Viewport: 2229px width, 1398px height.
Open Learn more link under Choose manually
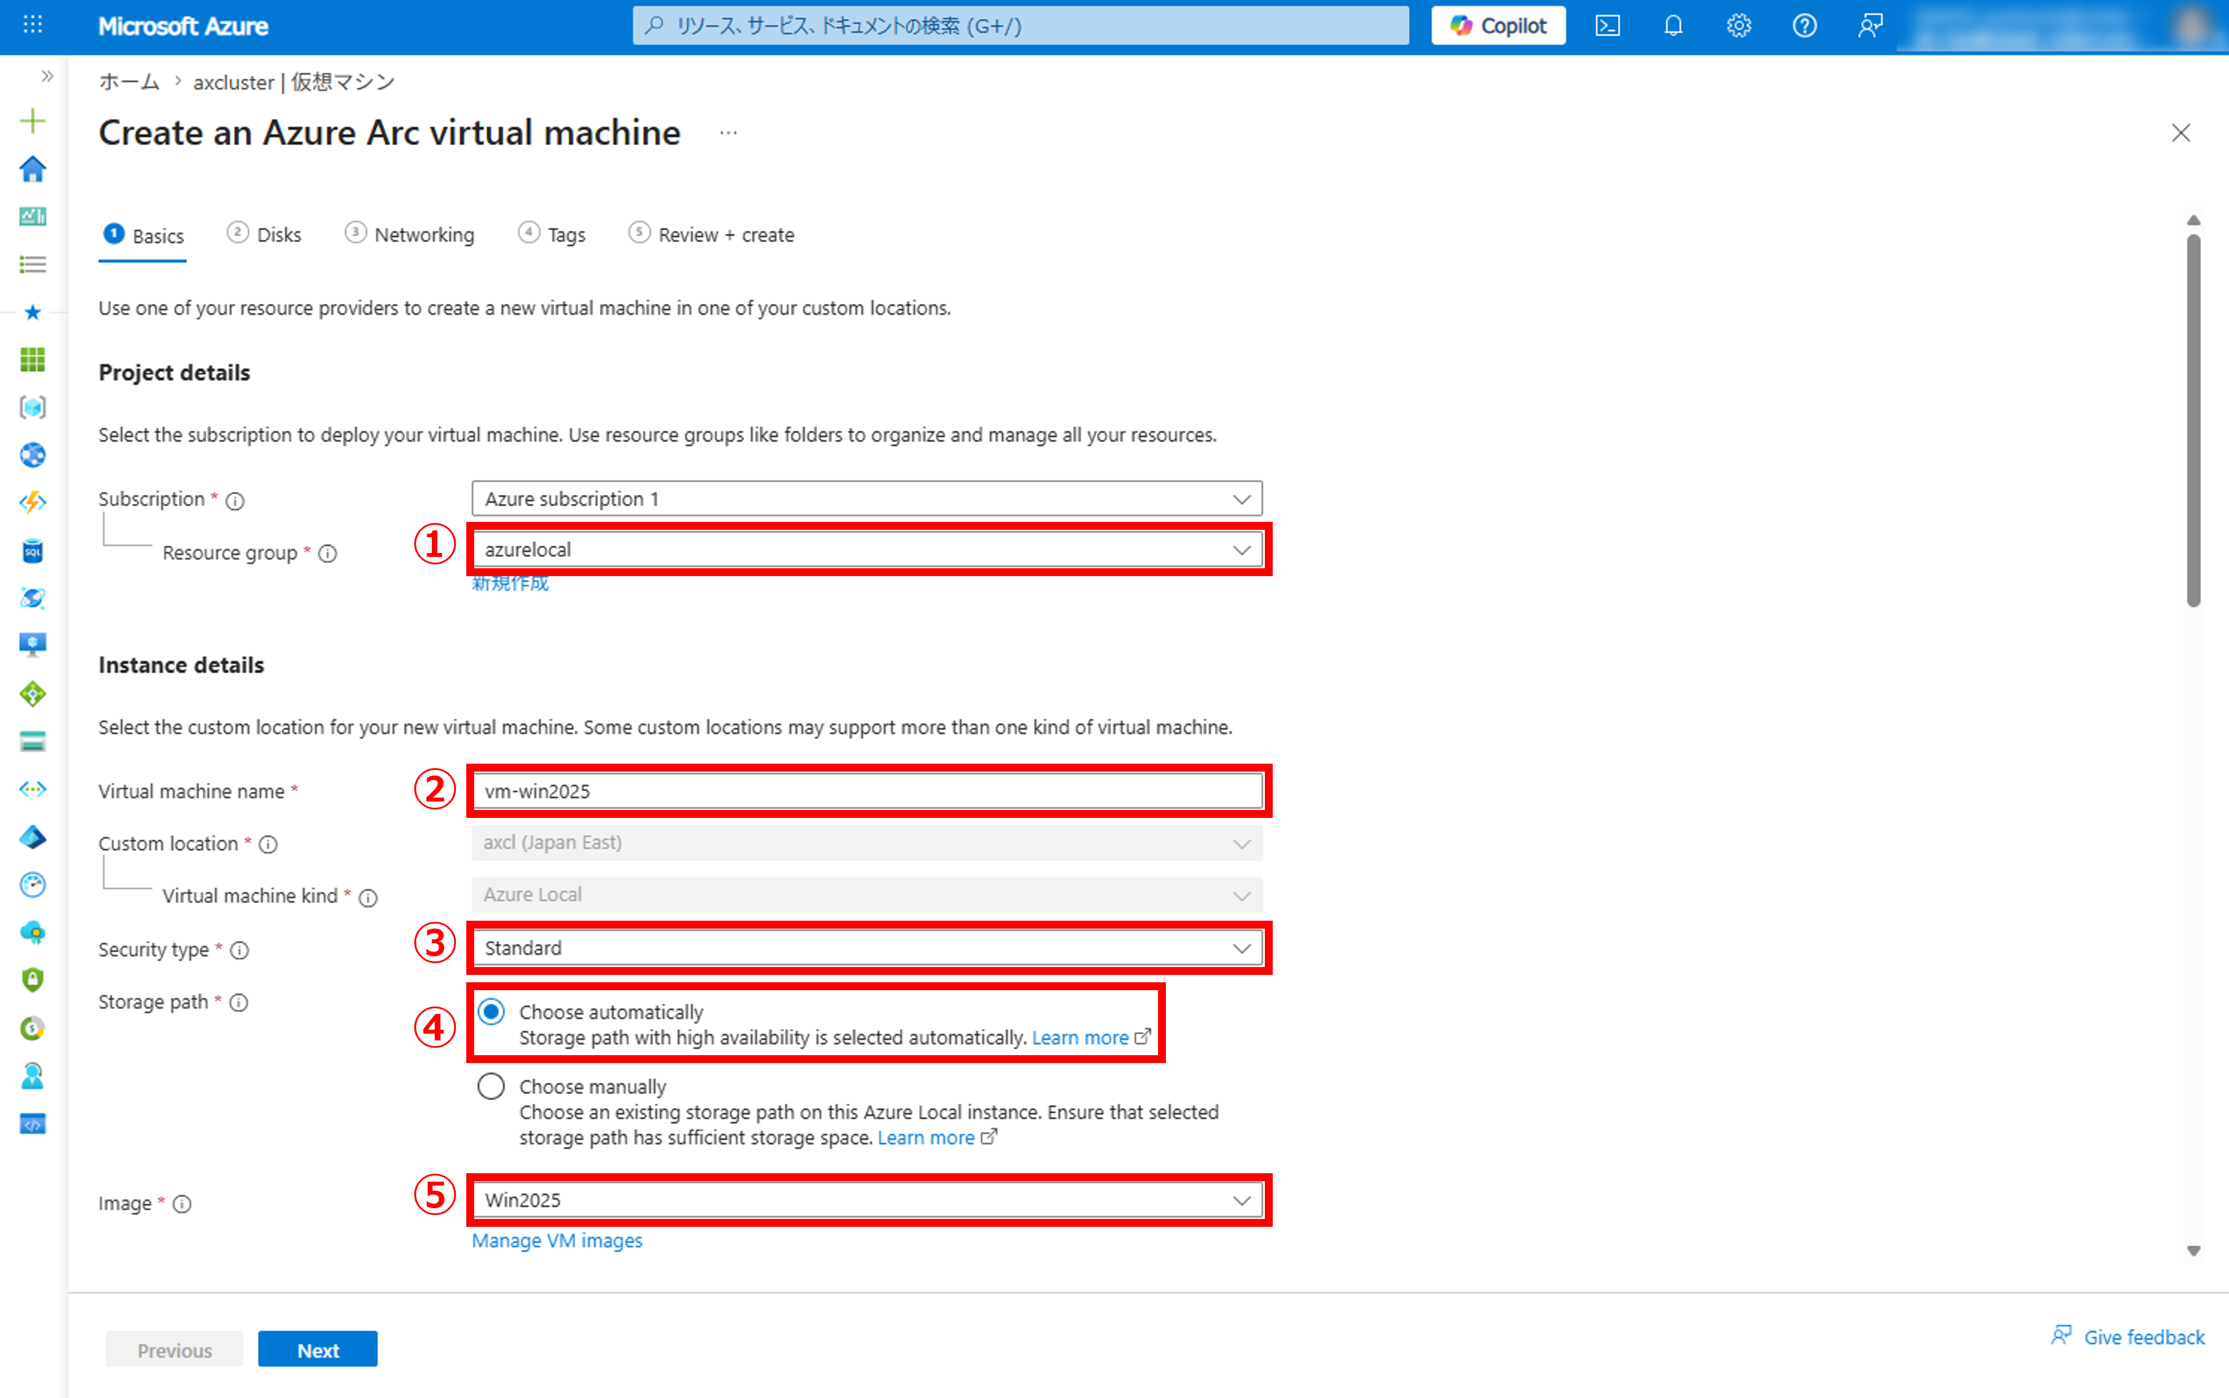[937, 1137]
